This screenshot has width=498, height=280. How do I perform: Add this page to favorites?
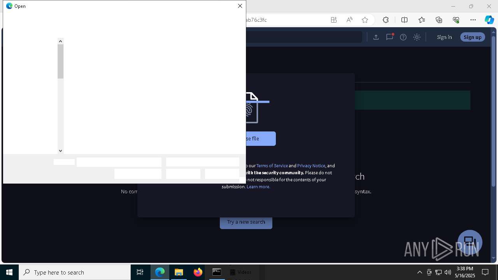(365, 20)
